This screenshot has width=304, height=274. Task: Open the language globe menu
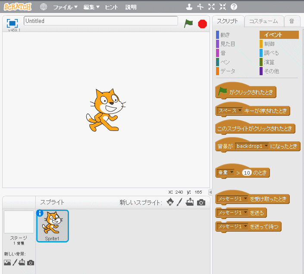(44, 7)
